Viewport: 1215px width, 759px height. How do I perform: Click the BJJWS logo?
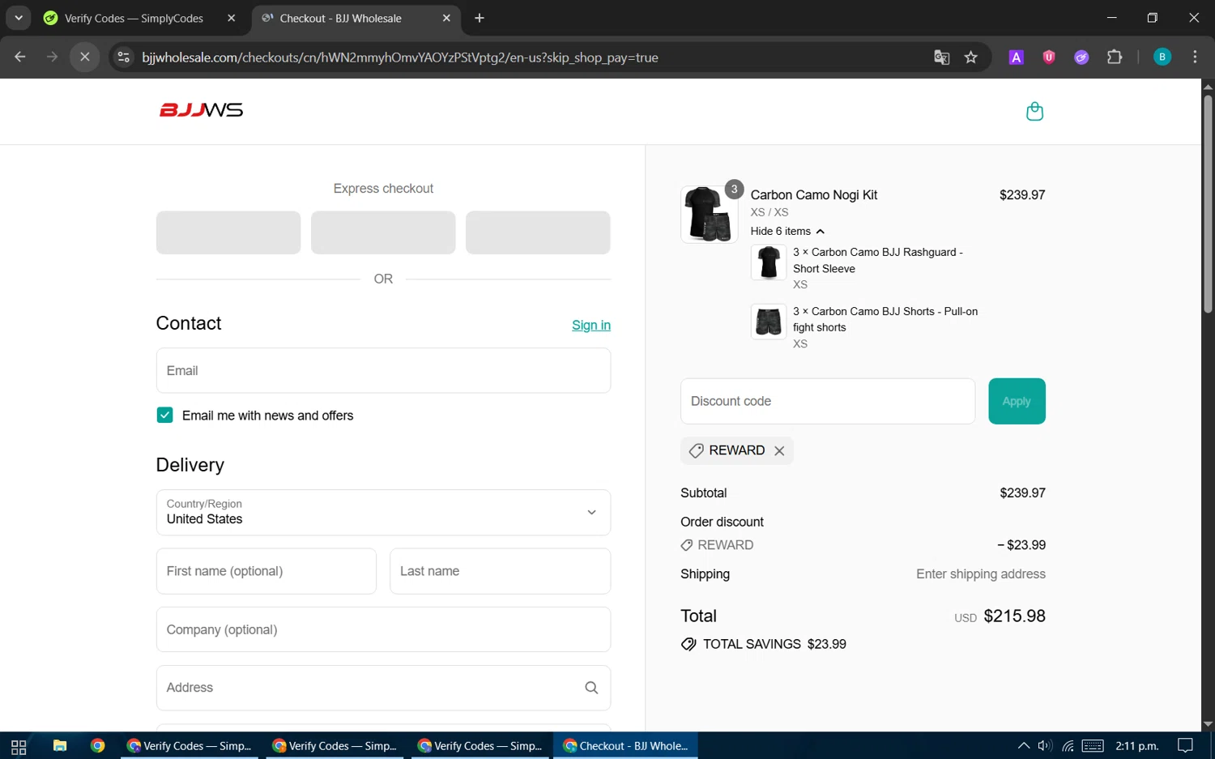coord(201,110)
